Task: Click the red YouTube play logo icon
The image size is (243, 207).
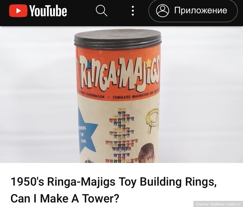Action: coord(18,11)
